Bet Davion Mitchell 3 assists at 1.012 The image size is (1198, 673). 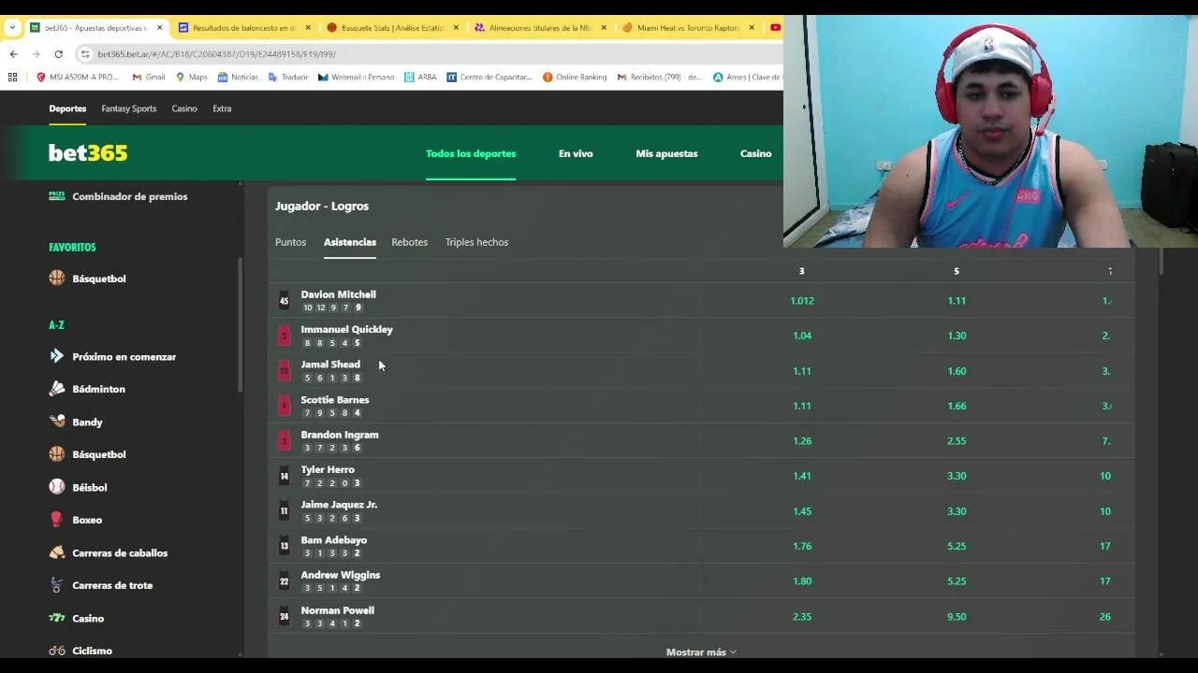(x=802, y=301)
